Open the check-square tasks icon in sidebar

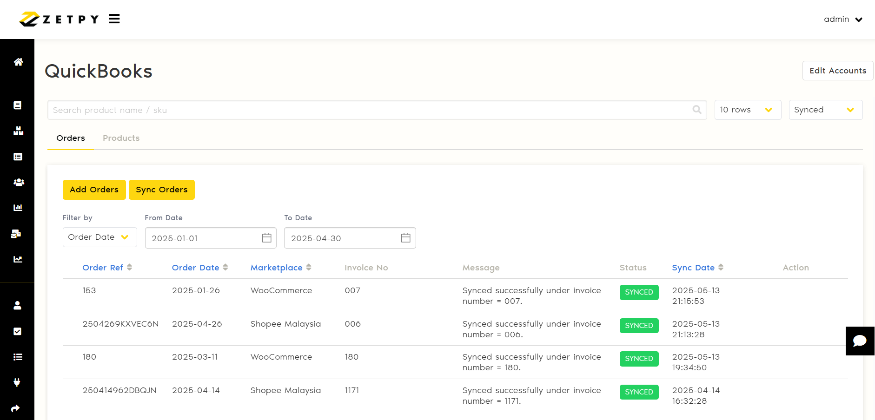[17, 331]
